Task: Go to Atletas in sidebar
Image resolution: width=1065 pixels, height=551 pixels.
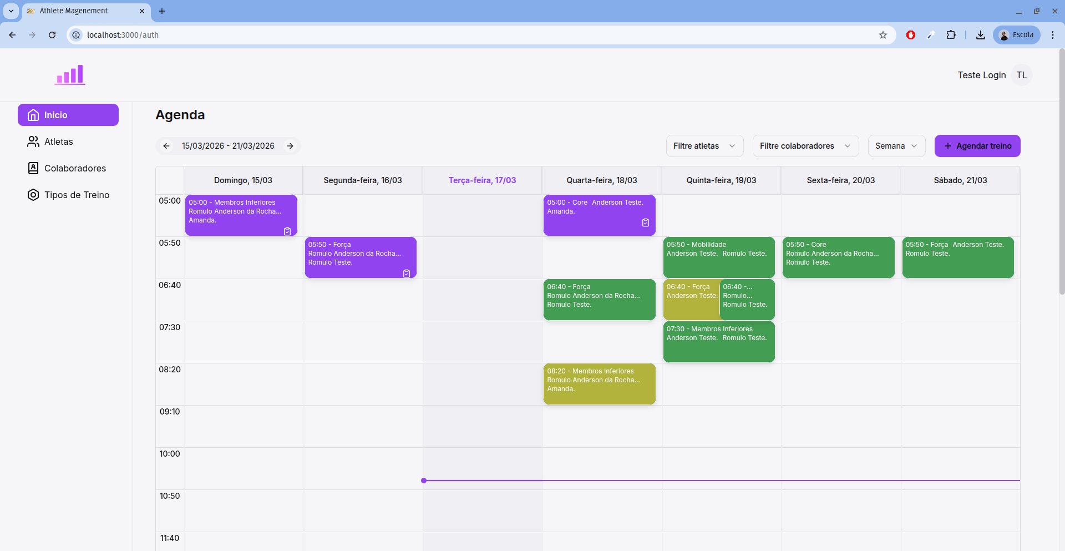Action: point(58,142)
